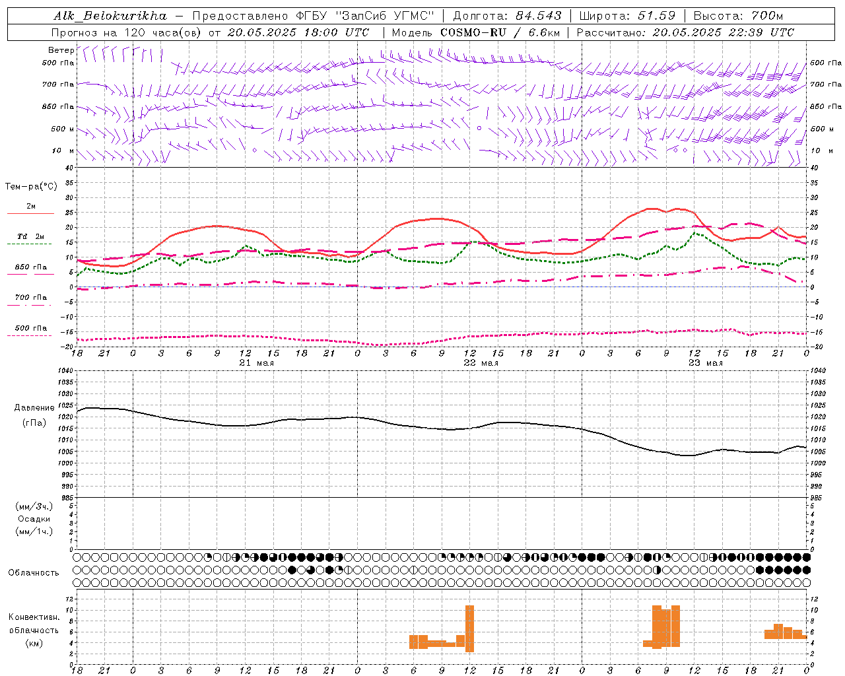This screenshot has height=676, width=845.
Task: Click the Тем-ра(°C) panel label
Action: 31,187
